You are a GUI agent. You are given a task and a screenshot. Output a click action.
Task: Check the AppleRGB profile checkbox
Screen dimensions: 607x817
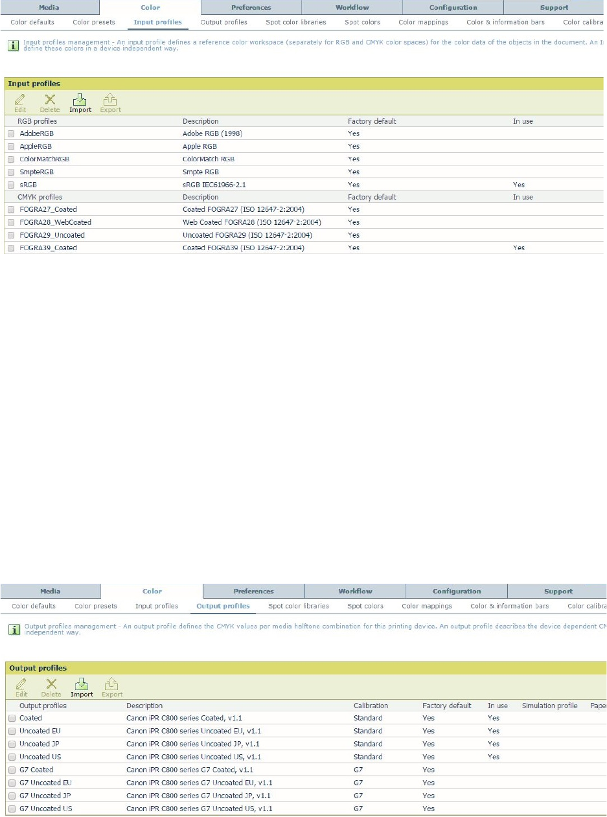click(11, 146)
